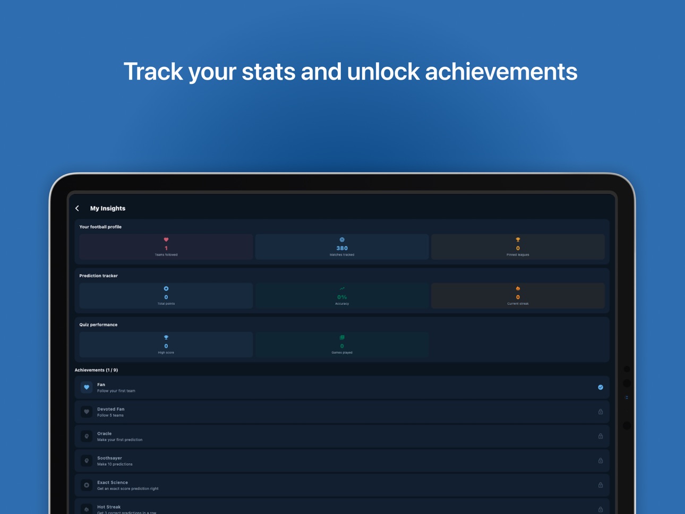Open the Accuracy stat card
Screen dimensions: 685x514
pos(342,296)
